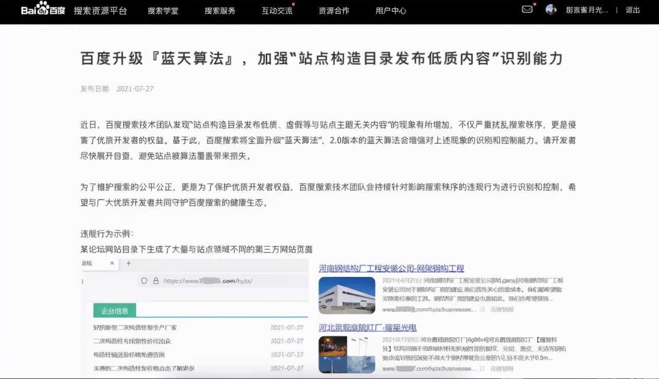
Task: Click the user avatar in the header
Action: click(551, 9)
